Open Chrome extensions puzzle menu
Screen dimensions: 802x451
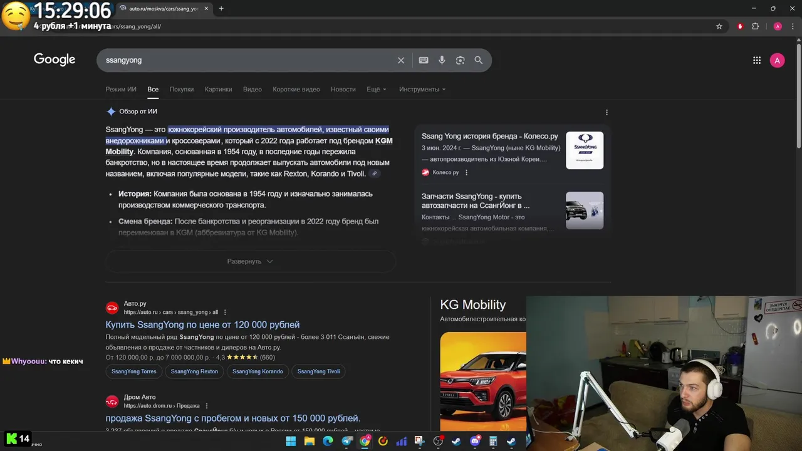755,26
